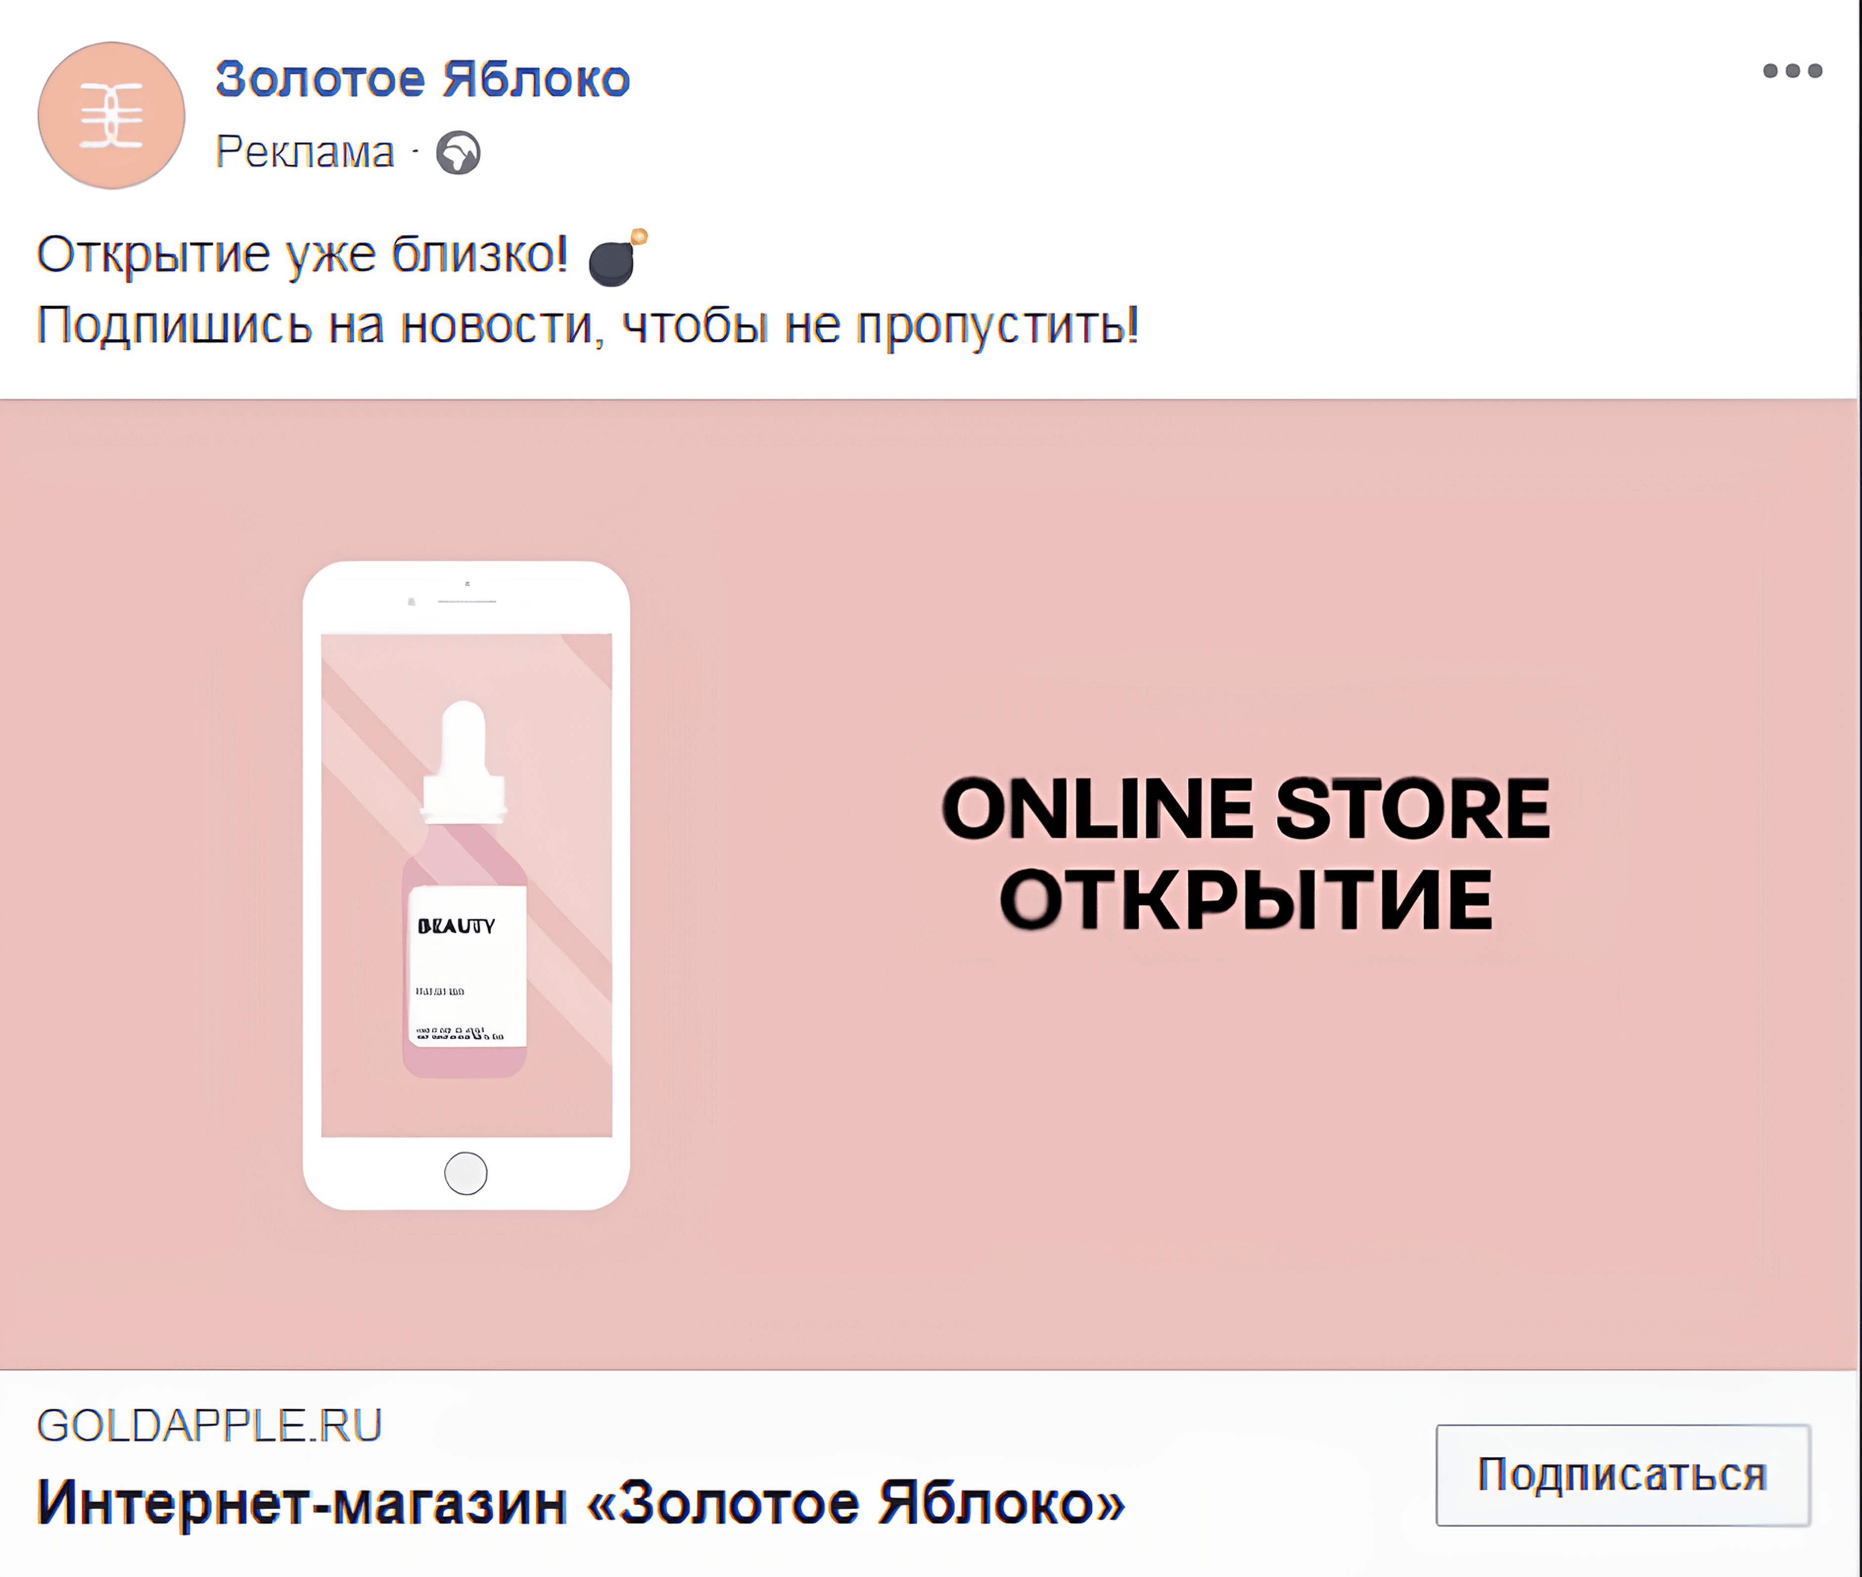The image size is (1862, 1577).
Task: Open the 'Интернет-магазин «Золотое Яблоко»' headline
Action: click(581, 1503)
